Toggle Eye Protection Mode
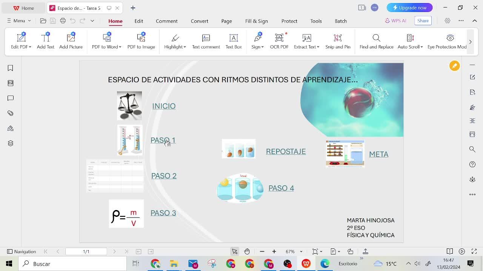 [x=448, y=41]
